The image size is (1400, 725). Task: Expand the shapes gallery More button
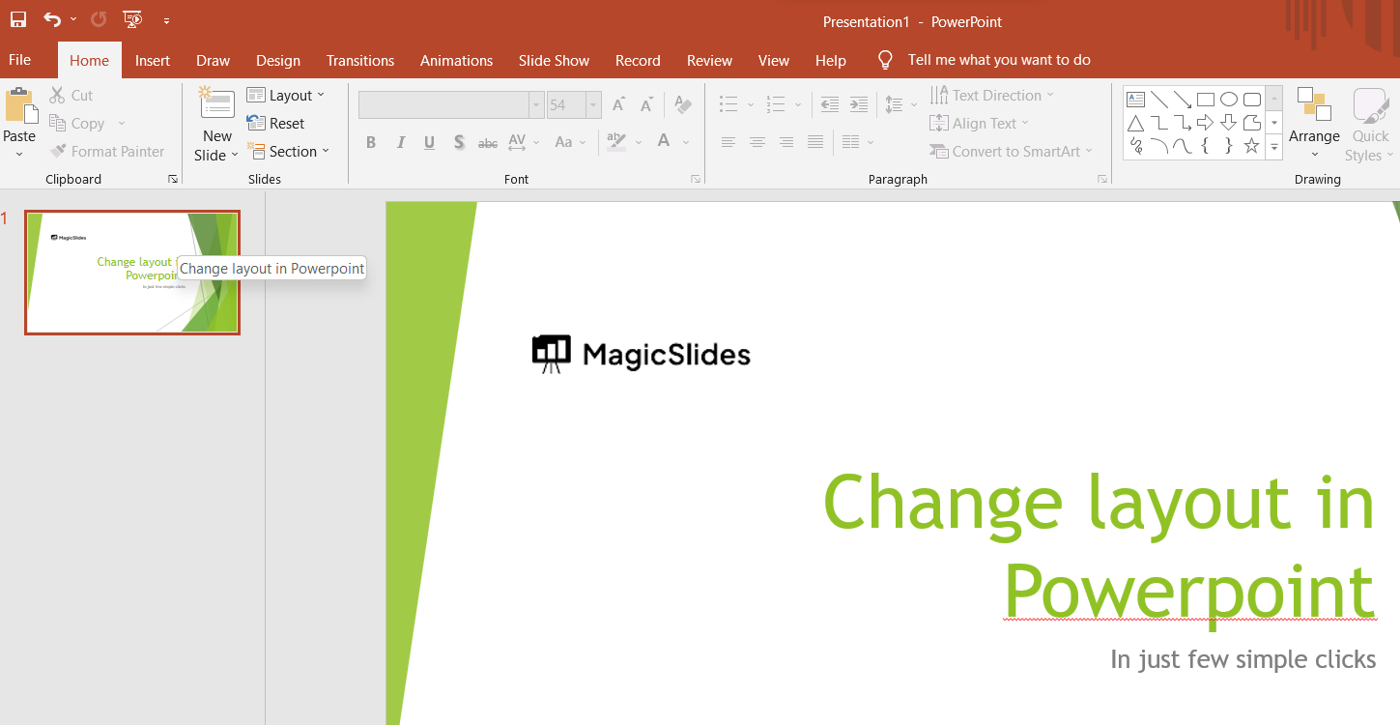coord(1274,148)
